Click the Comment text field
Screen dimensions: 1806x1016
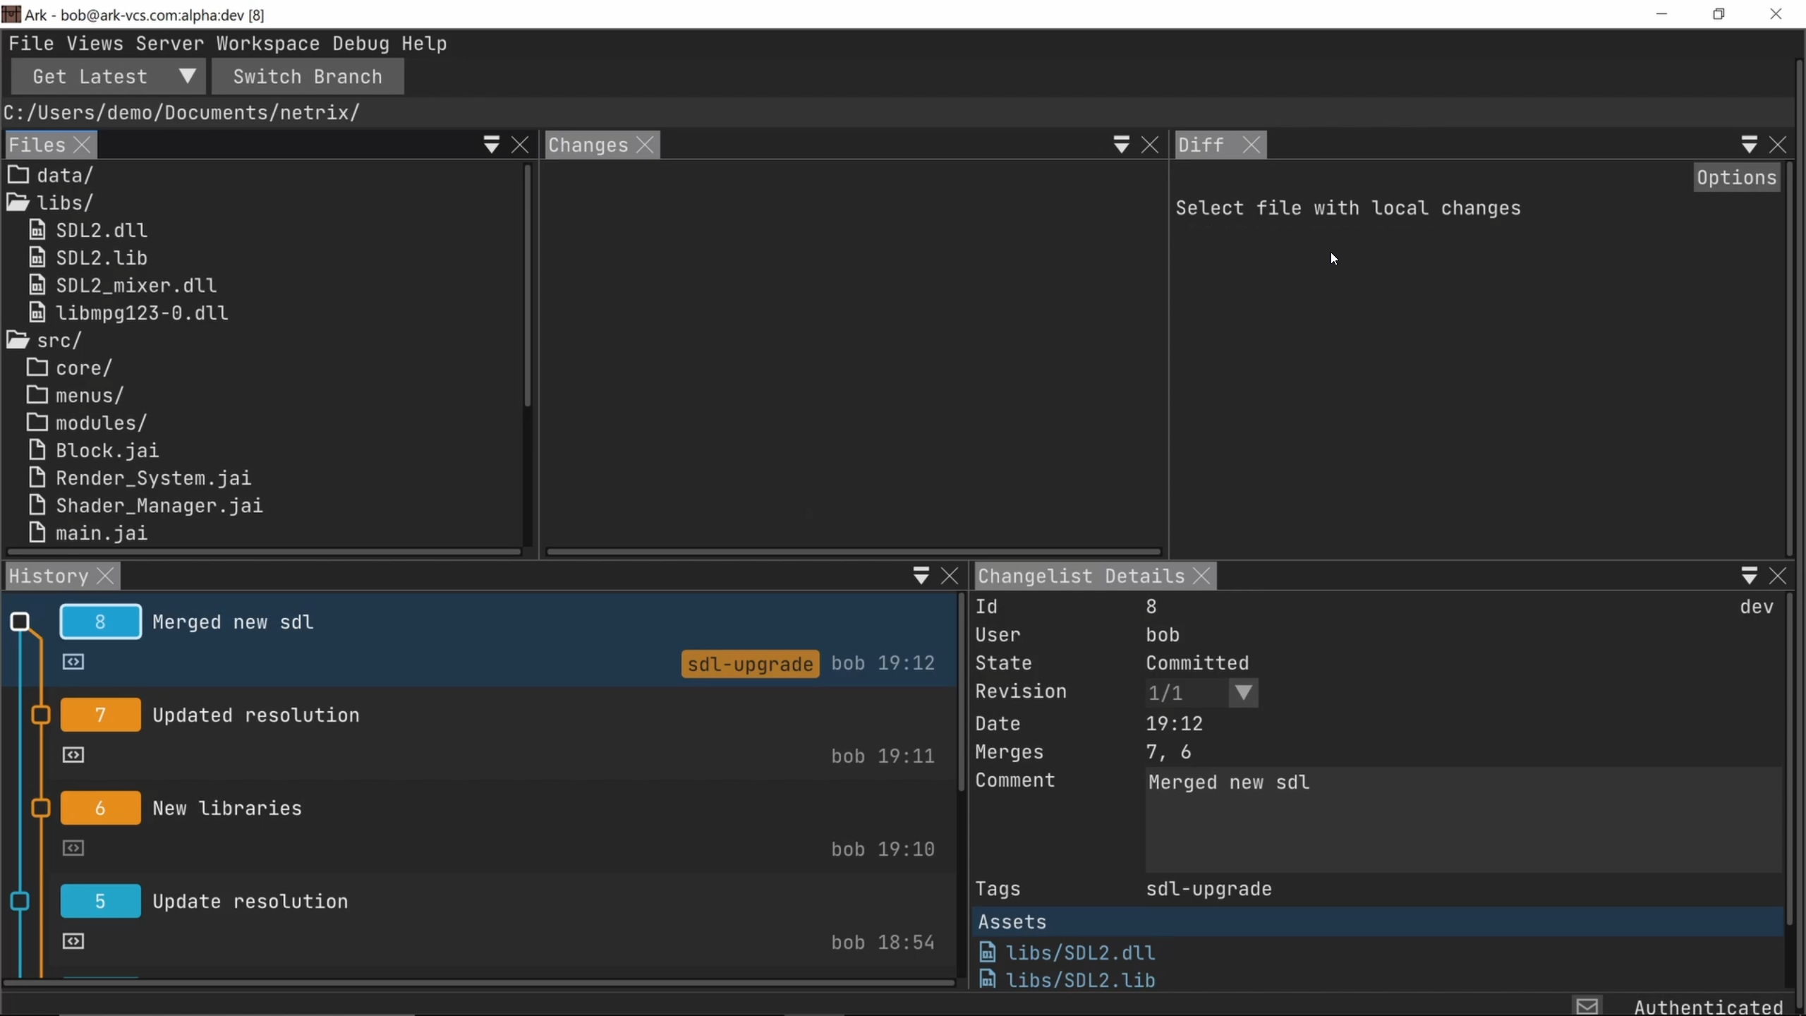tap(1460, 818)
